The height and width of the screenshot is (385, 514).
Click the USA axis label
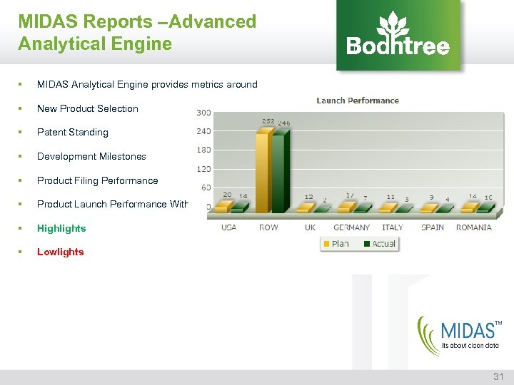point(229,227)
